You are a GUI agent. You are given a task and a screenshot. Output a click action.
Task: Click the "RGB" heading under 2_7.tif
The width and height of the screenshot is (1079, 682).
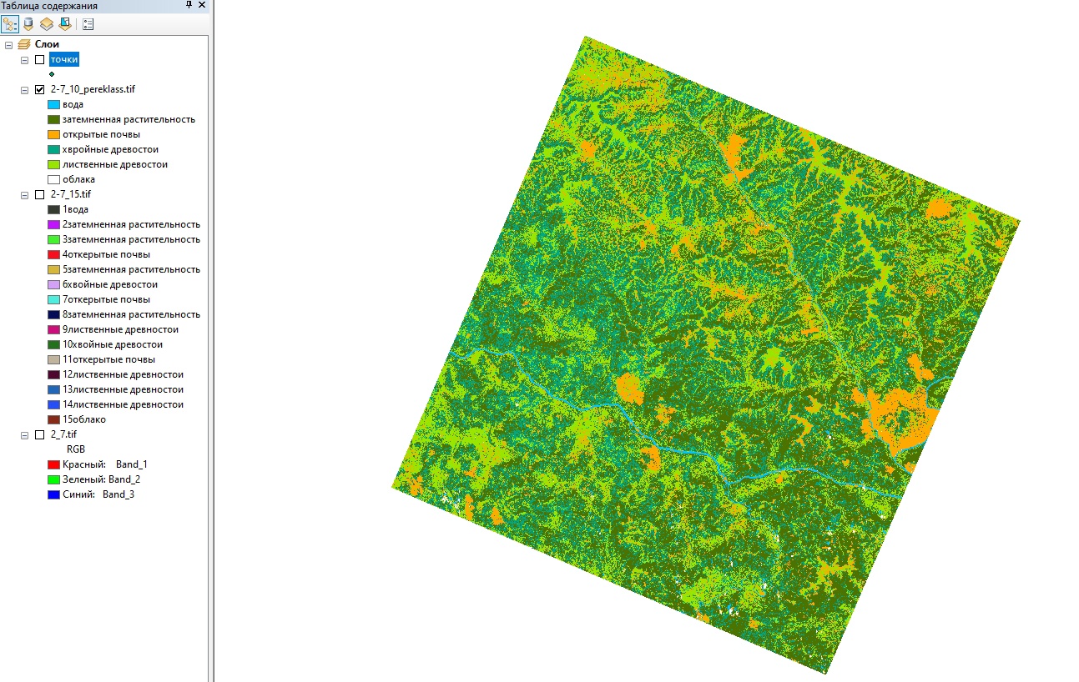(76, 449)
